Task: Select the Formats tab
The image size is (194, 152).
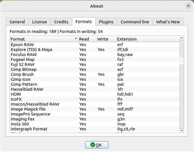Action: (x=83, y=22)
